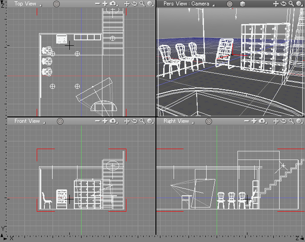This screenshot has height=242, width=305.
Task: Click the target icon in Front View header
Action: pos(60,121)
